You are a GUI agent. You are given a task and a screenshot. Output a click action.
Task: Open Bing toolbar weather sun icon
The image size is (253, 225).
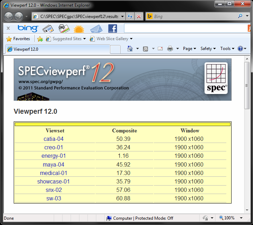point(79,29)
